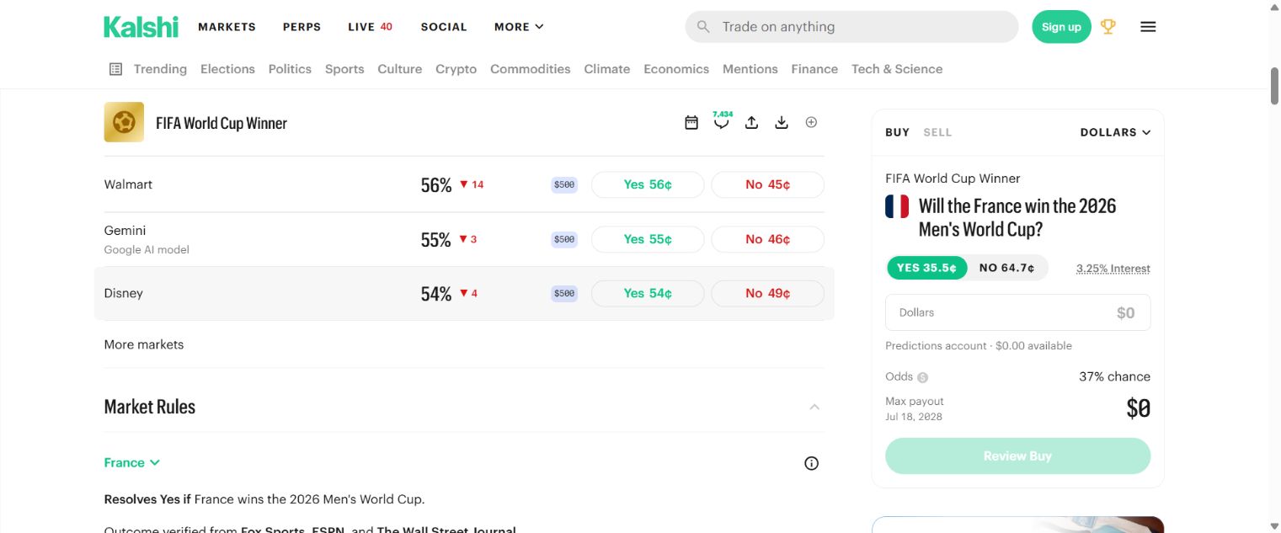Click the $500 badge in Gemini row
This screenshot has height=533, width=1281.
click(x=564, y=239)
